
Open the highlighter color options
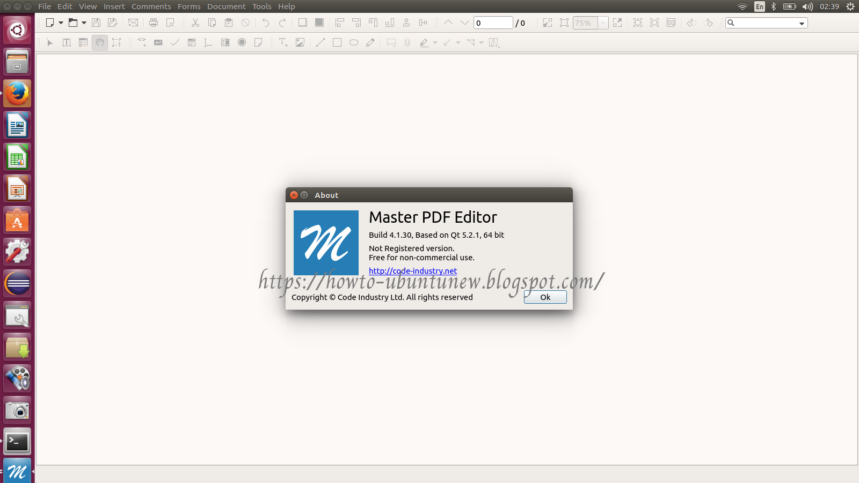pos(434,42)
